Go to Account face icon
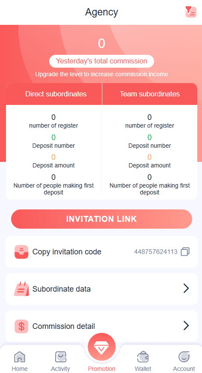 (x=184, y=357)
